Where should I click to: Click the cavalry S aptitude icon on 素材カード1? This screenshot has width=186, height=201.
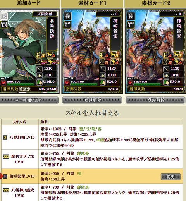coord(115,55)
